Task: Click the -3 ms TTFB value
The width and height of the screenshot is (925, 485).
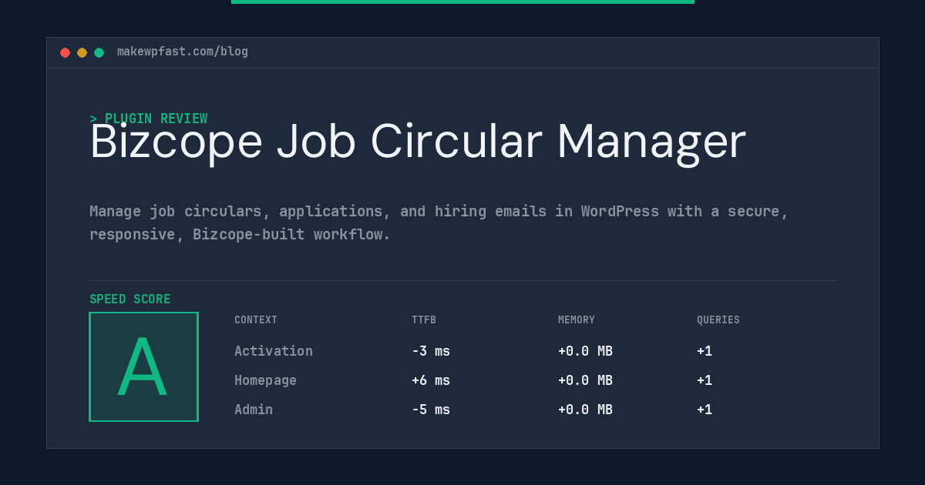Action: 431,351
